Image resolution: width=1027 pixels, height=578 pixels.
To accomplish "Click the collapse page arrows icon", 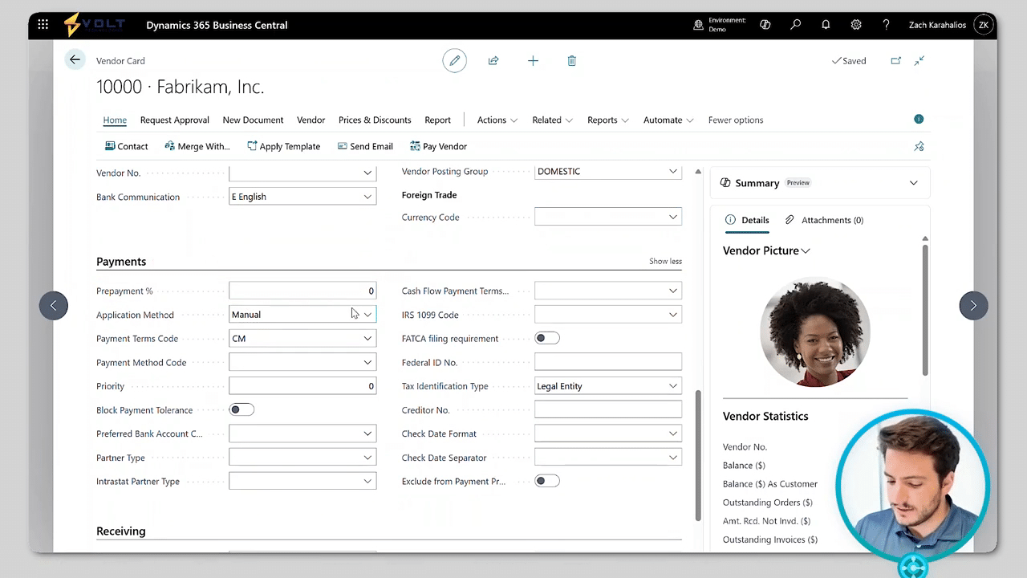I will [x=919, y=60].
